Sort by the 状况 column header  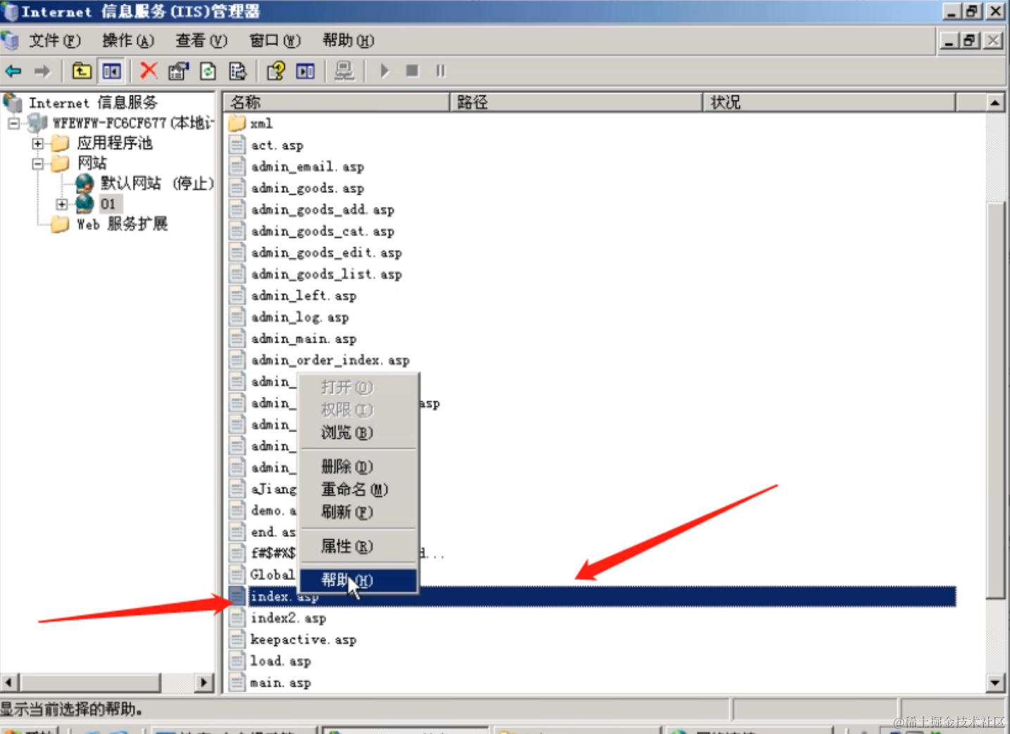830,102
